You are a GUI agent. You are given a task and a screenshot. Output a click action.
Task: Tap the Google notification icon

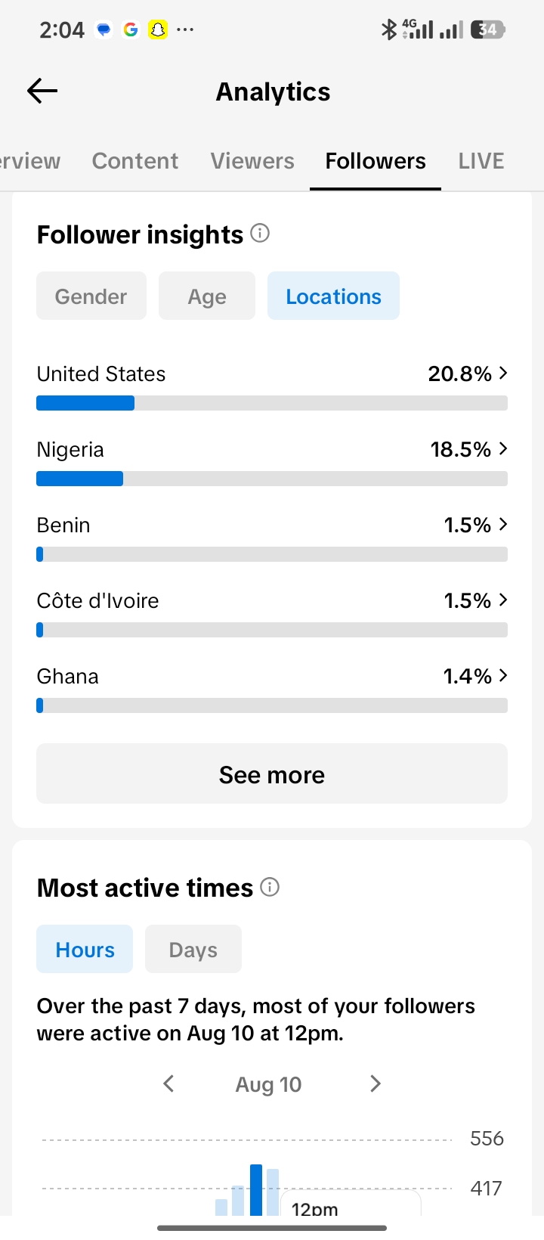[x=131, y=29]
